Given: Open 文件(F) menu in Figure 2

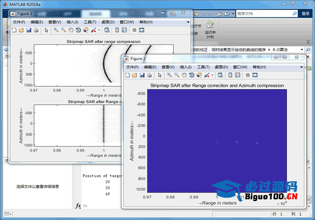Looking at the screenshot, I should (x=132, y=67).
